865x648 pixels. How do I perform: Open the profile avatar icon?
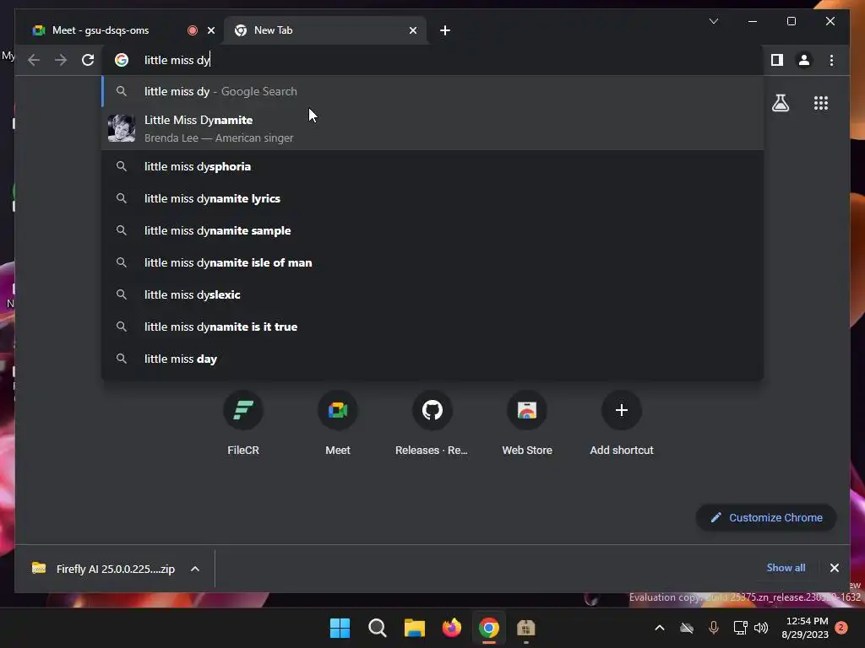tap(804, 60)
